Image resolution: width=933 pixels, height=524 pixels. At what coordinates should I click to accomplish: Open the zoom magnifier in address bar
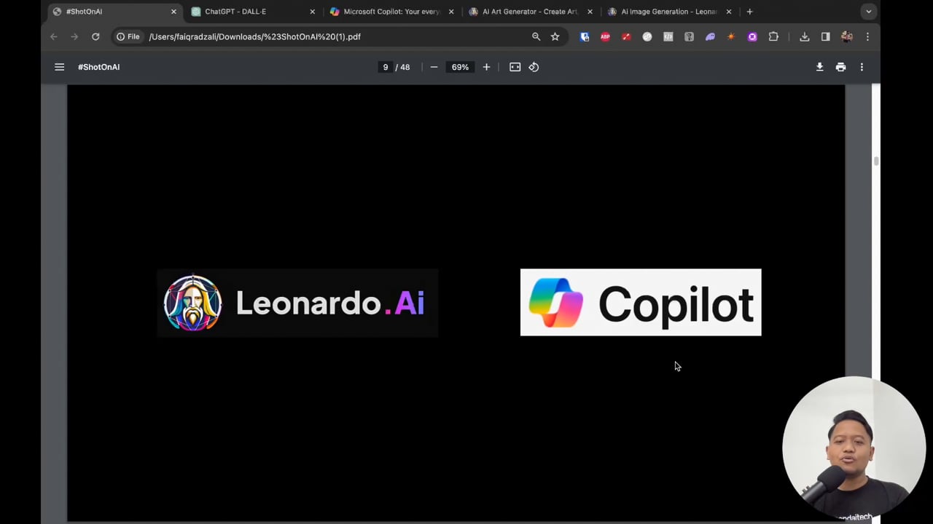click(536, 36)
